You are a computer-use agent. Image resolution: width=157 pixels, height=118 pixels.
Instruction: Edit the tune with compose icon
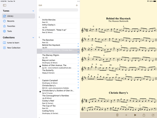click(x=153, y=115)
